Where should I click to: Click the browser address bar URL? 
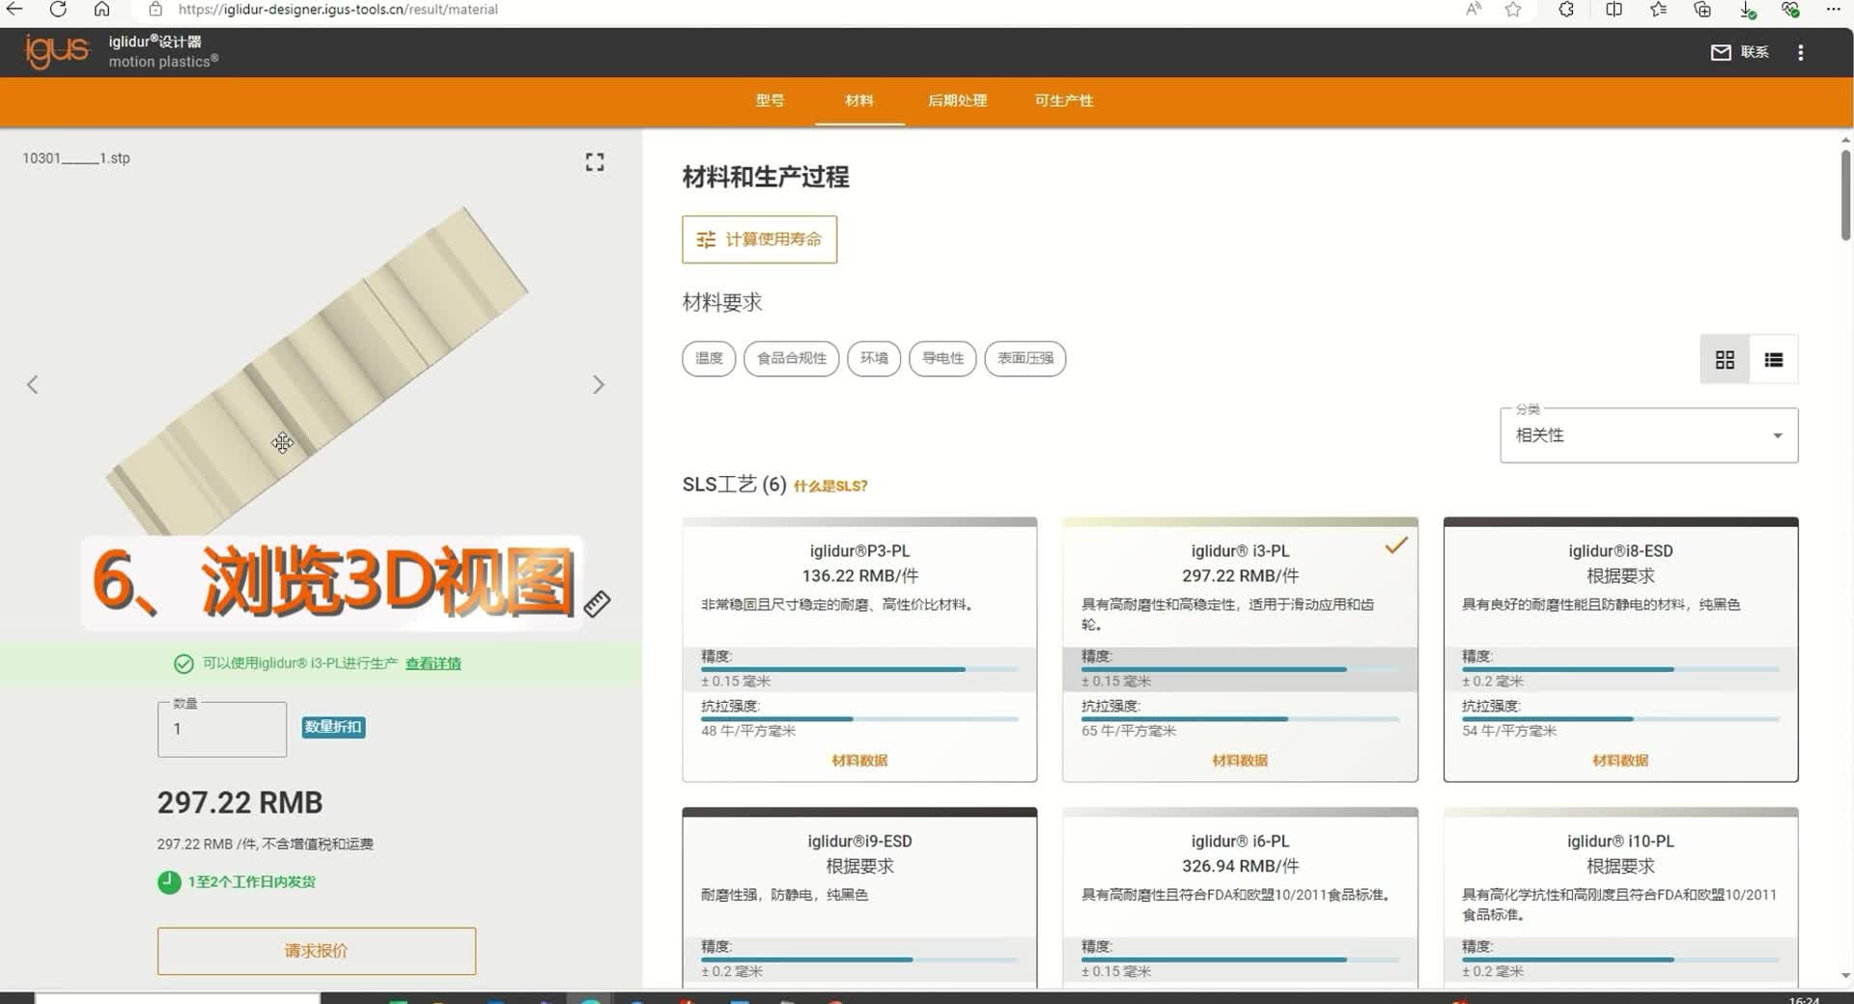pyautogui.click(x=338, y=10)
